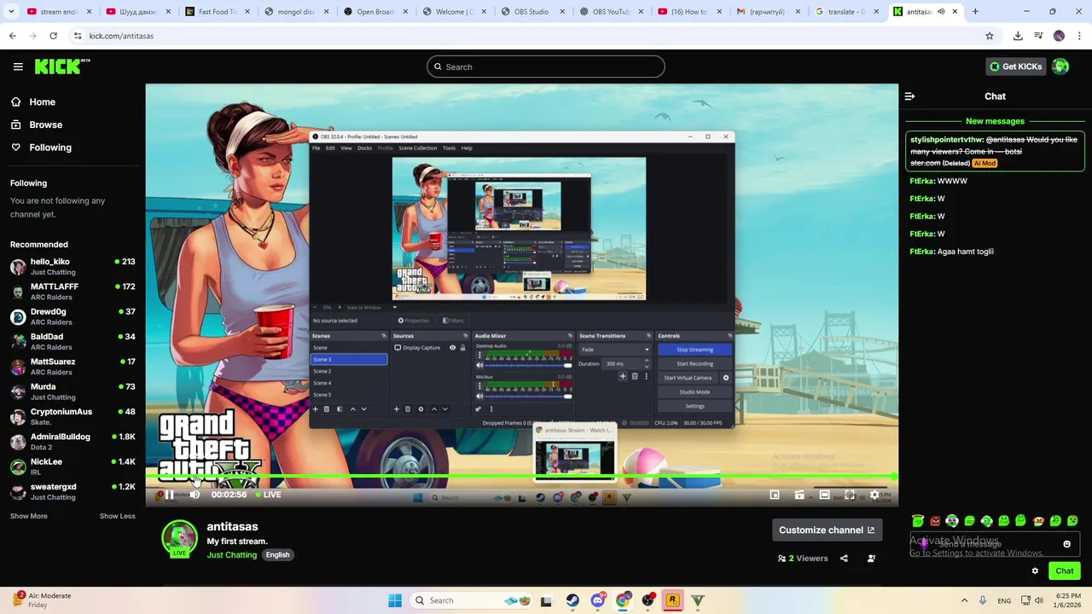Click the share icon next to Viewers
Screen dimensions: 1092x614
844,559
